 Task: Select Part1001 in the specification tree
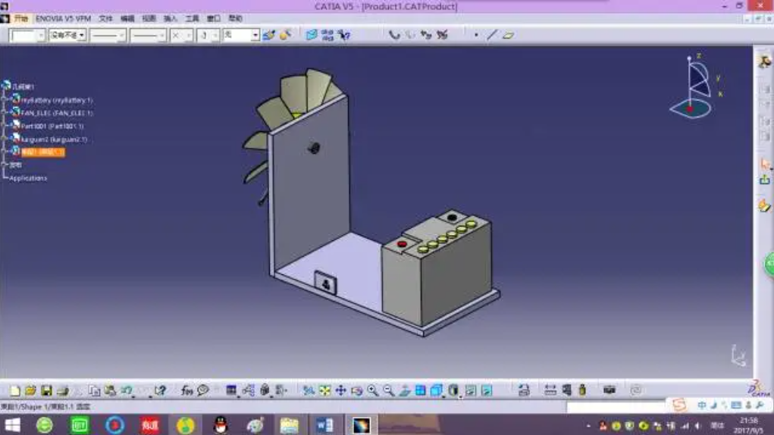[52, 126]
